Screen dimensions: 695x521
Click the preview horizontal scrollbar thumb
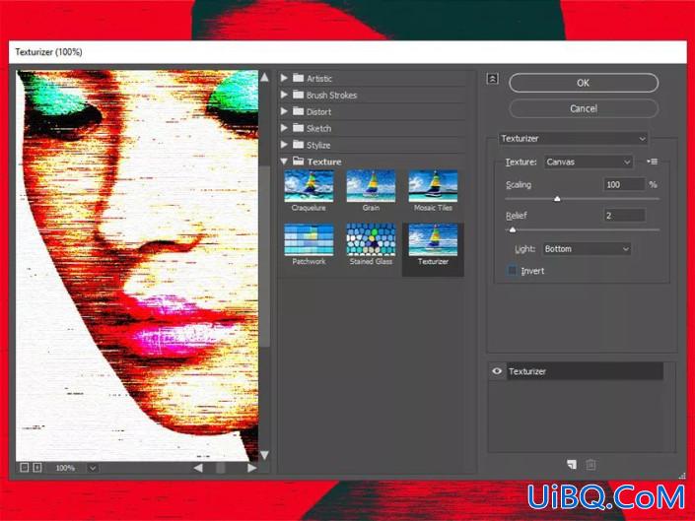coord(220,468)
